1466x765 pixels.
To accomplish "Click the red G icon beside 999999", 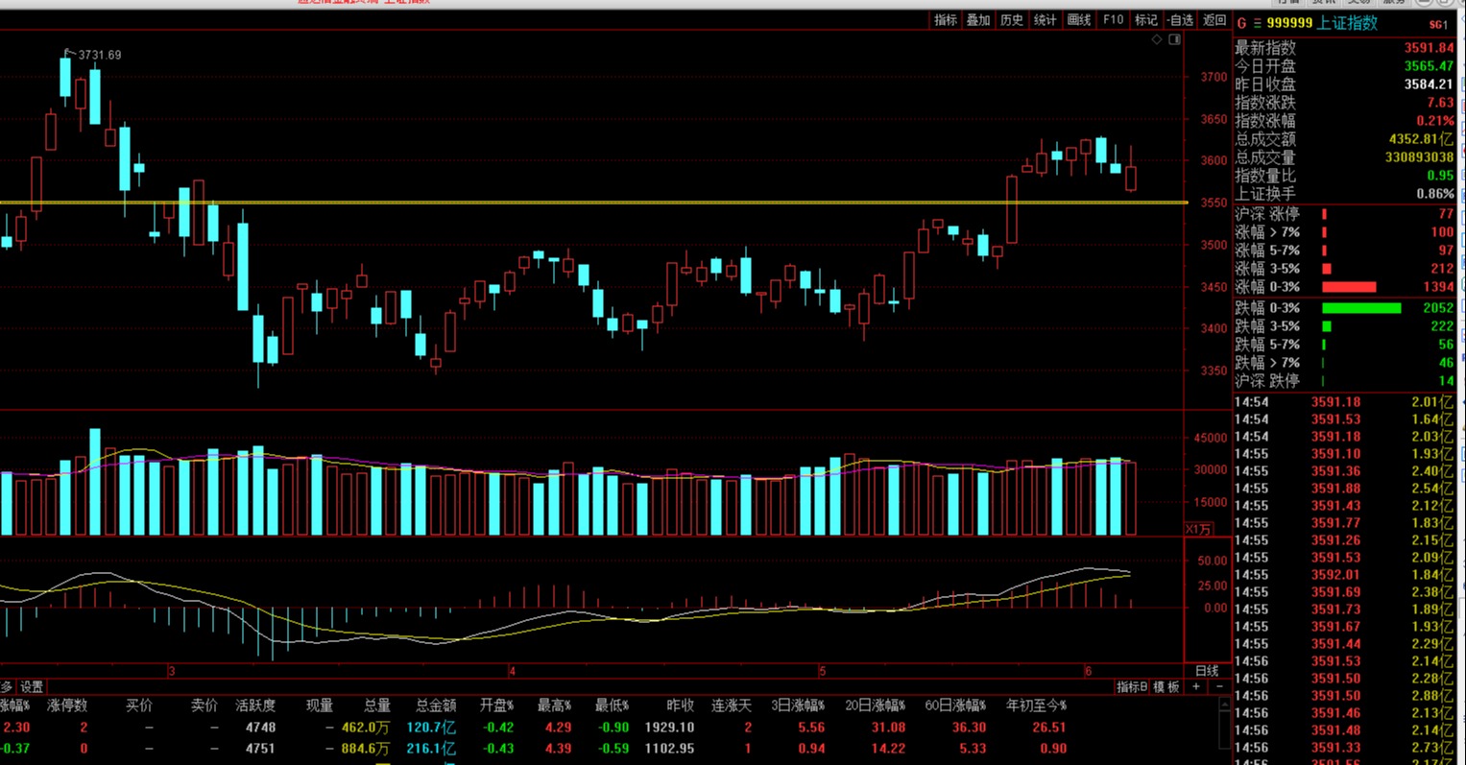I will (1241, 23).
